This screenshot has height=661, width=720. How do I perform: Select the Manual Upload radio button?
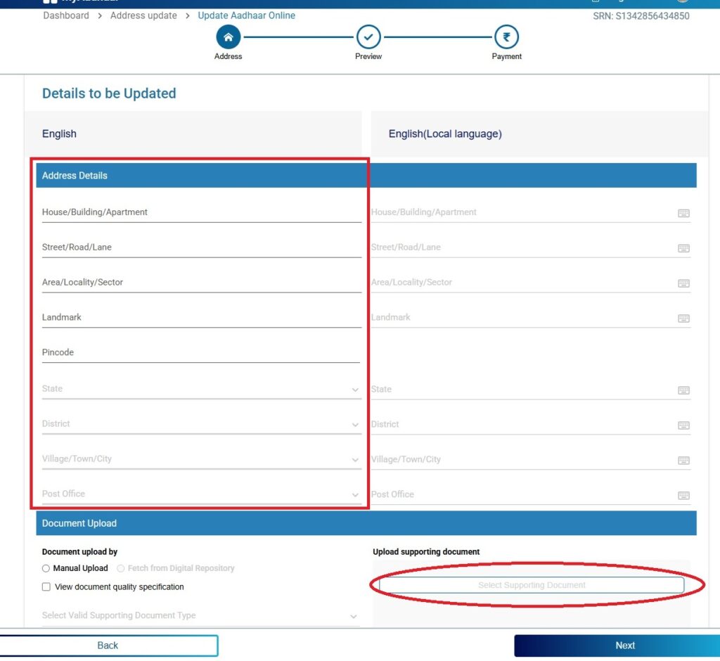[x=46, y=568]
